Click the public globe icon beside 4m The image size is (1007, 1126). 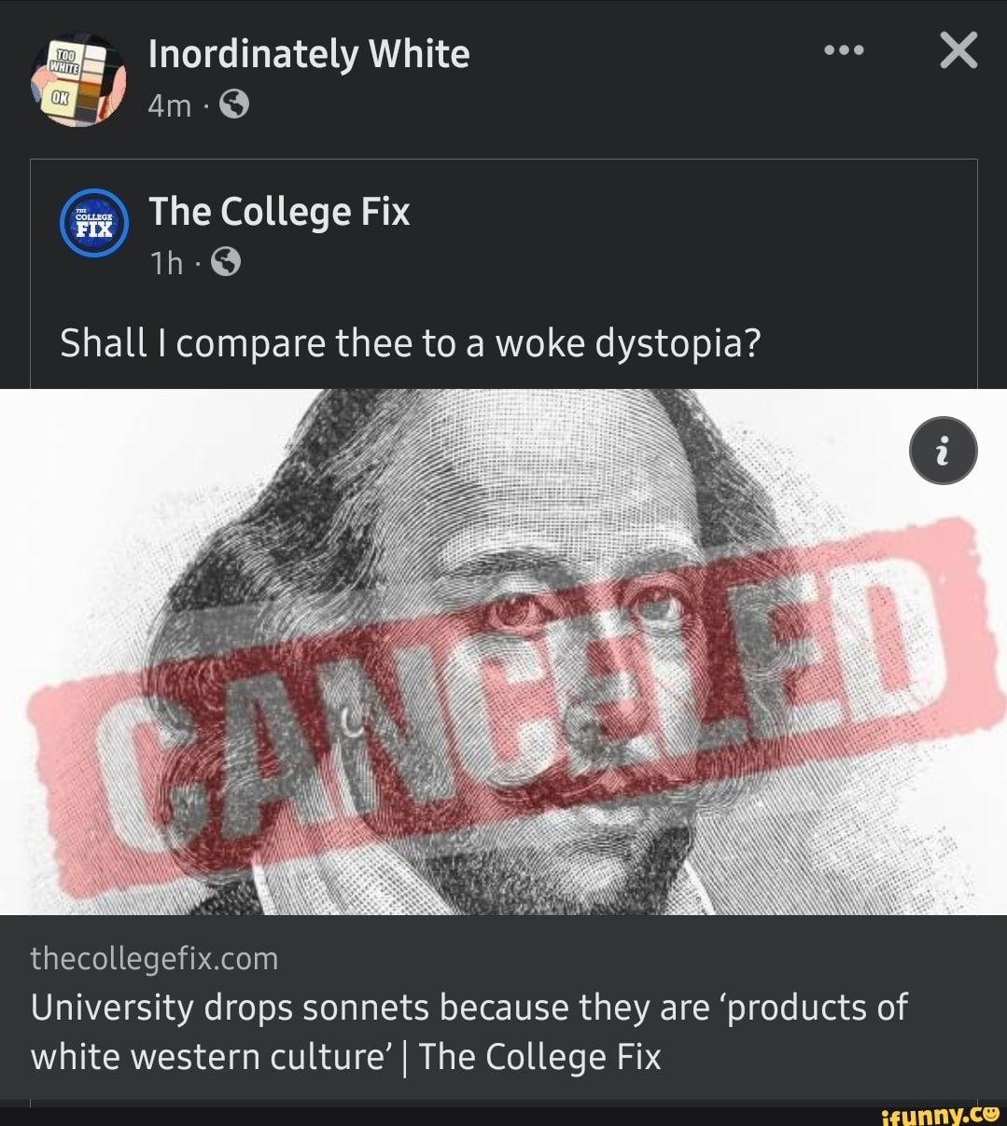pyautogui.click(x=234, y=106)
